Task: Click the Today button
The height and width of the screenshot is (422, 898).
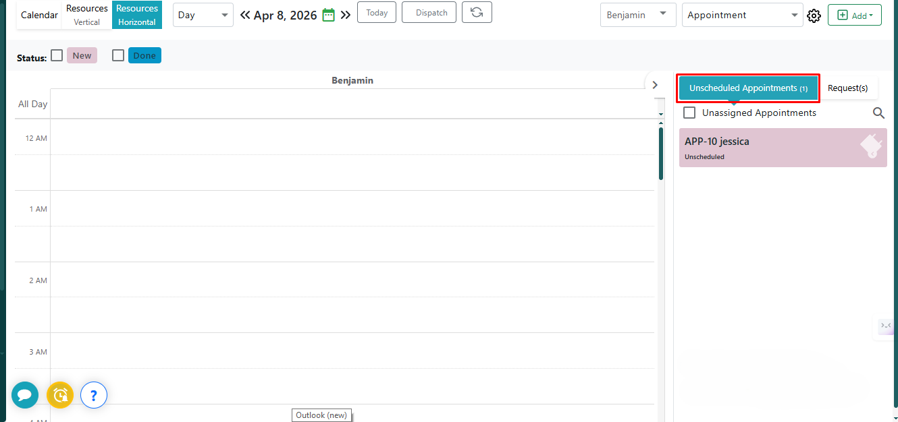Action: tap(377, 13)
